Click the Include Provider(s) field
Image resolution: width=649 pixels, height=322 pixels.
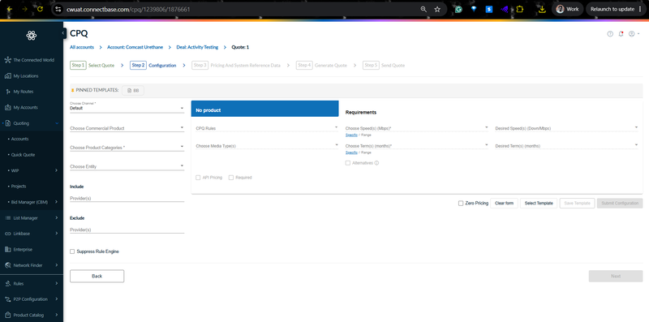(x=127, y=198)
